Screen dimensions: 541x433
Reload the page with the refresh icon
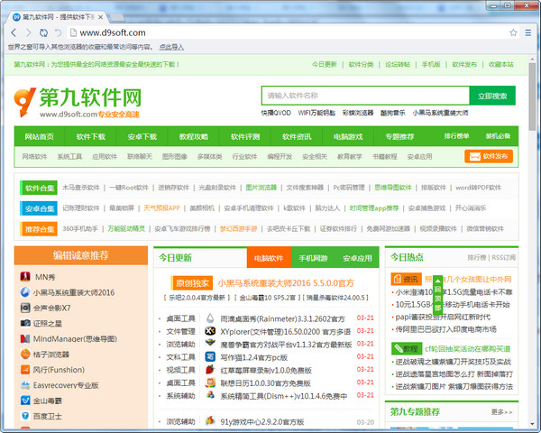(x=43, y=32)
